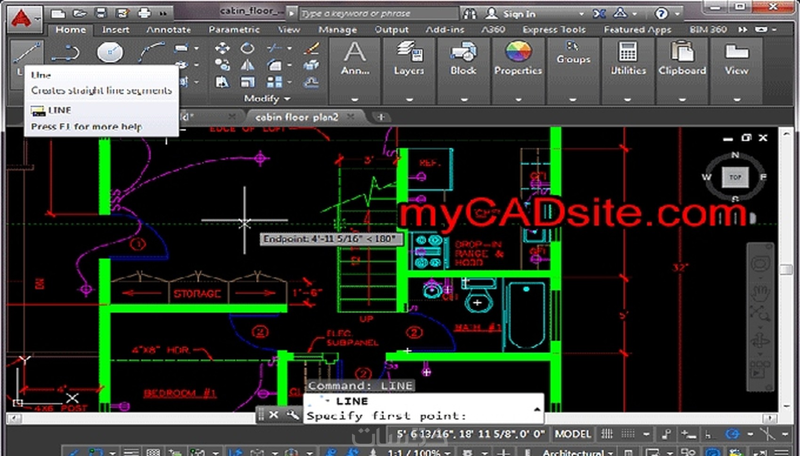Select the Fillet tool in Modify panel
The height and width of the screenshot is (456, 800).
[x=274, y=65]
